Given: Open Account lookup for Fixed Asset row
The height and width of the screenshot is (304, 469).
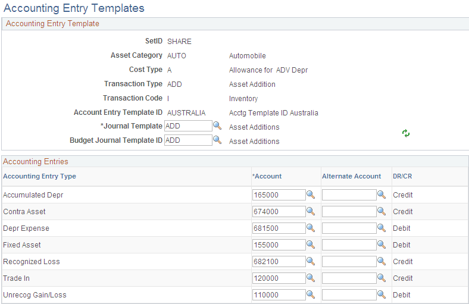Looking at the screenshot, I should pyautogui.click(x=311, y=245).
